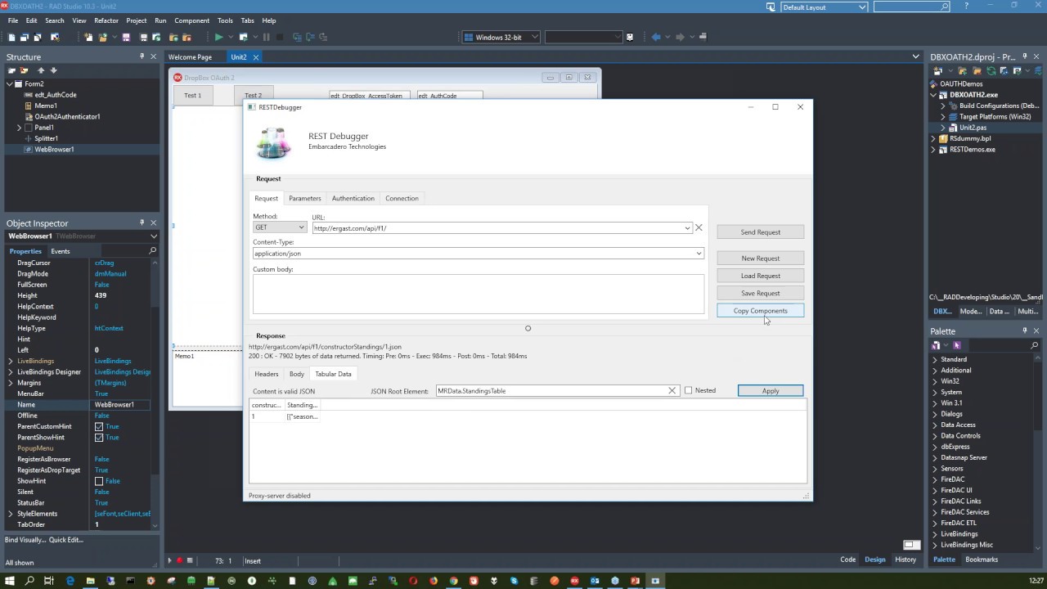Collapse the Form2 node in Structure tree
Viewport: 1047px width, 589px height.
[9, 83]
